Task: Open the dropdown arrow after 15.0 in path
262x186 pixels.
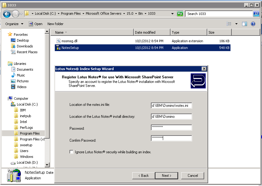Action: (136, 14)
